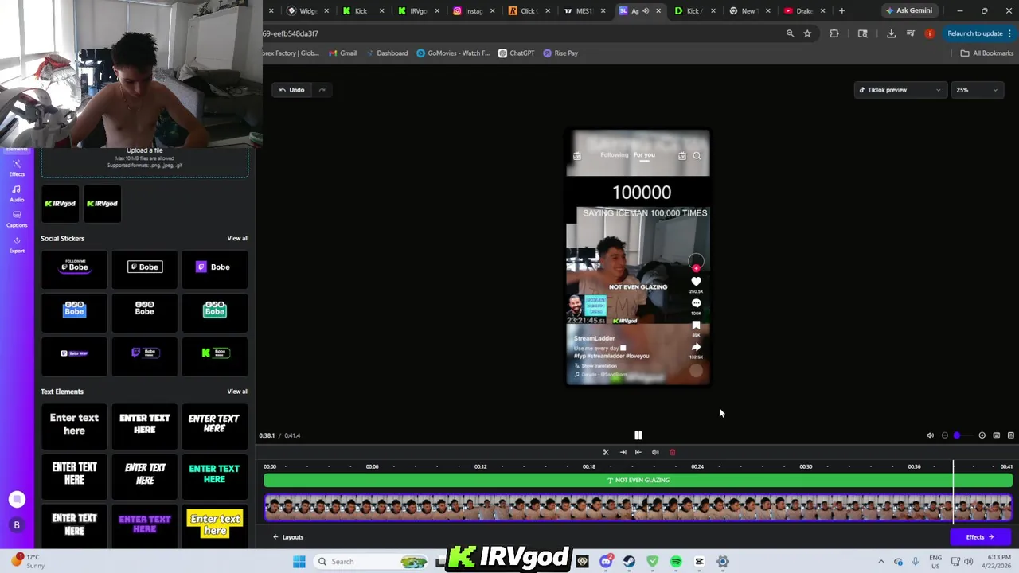Open the Effects sidebar panel

(17, 168)
